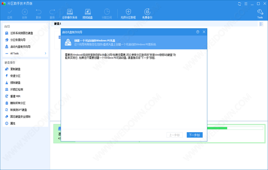Click the 擦除磁盘 toolbar icon
The image size is (268, 170).
click(x=88, y=14)
